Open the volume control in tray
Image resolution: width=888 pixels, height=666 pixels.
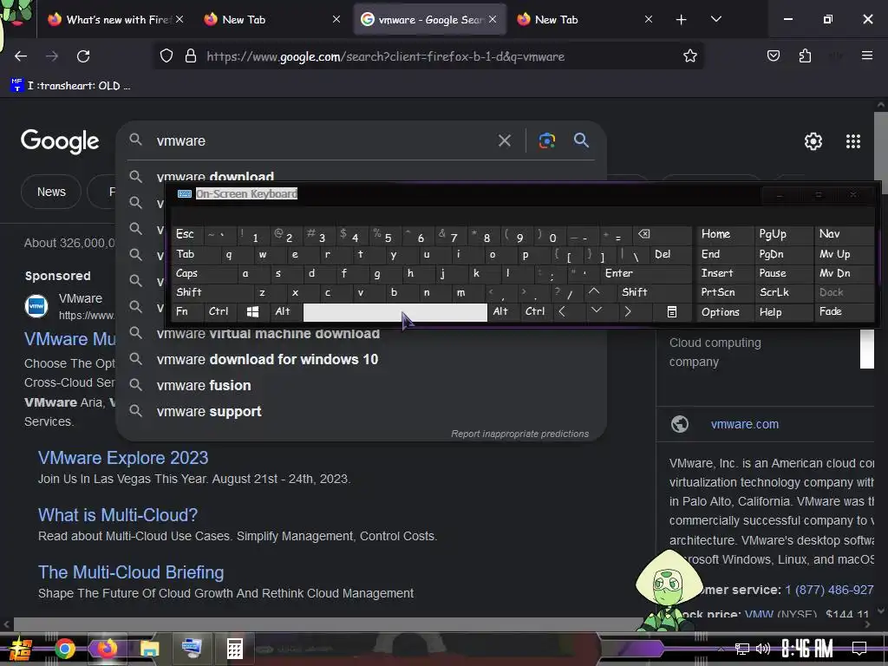coord(763,649)
